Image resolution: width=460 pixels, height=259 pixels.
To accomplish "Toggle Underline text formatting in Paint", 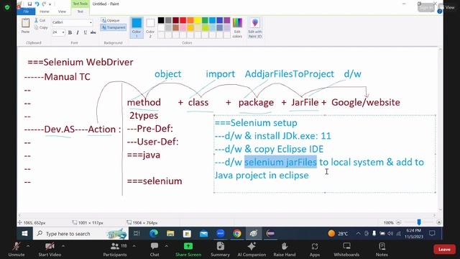I will coord(85,32).
